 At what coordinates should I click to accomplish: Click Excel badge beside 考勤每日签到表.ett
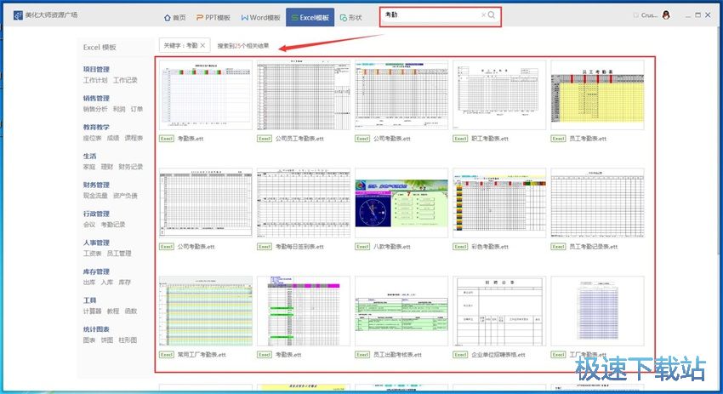pos(265,247)
